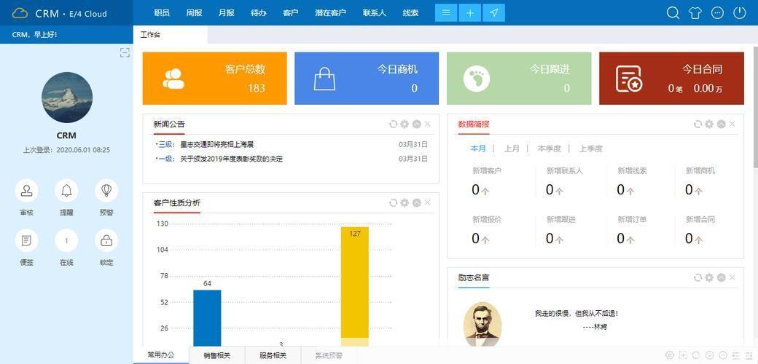This screenshot has height=364, width=758.
Task: Open the 线索 menu
Action: 410,13
